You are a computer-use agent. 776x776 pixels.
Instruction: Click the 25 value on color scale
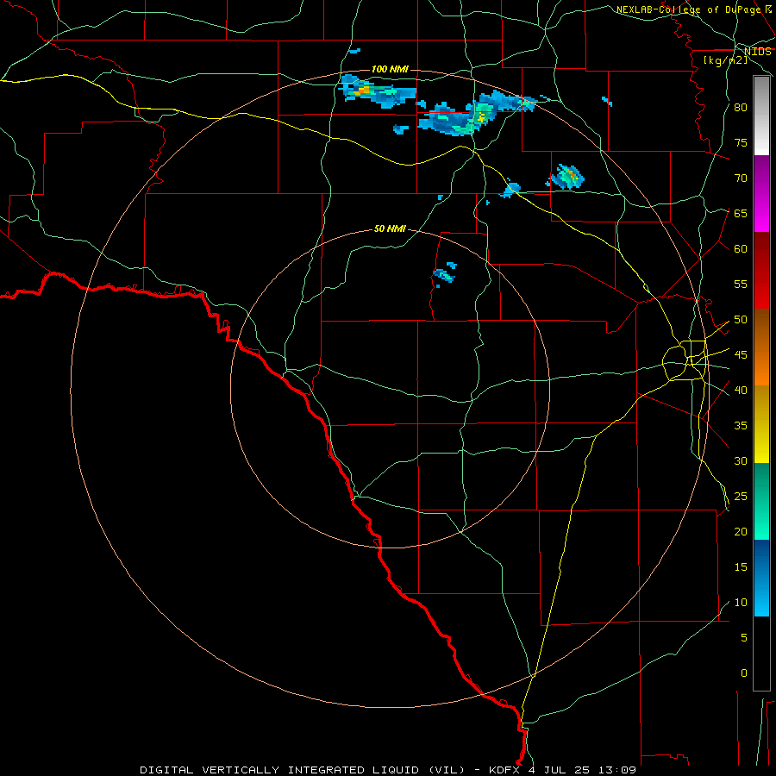pyautogui.click(x=741, y=497)
